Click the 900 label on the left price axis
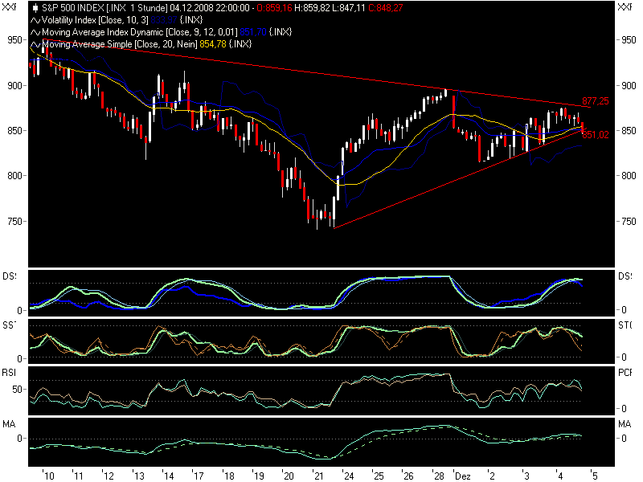 (14, 86)
